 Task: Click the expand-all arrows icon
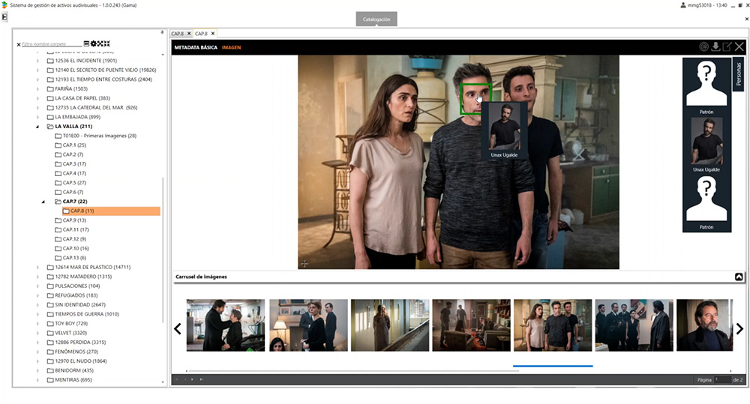tap(100, 43)
